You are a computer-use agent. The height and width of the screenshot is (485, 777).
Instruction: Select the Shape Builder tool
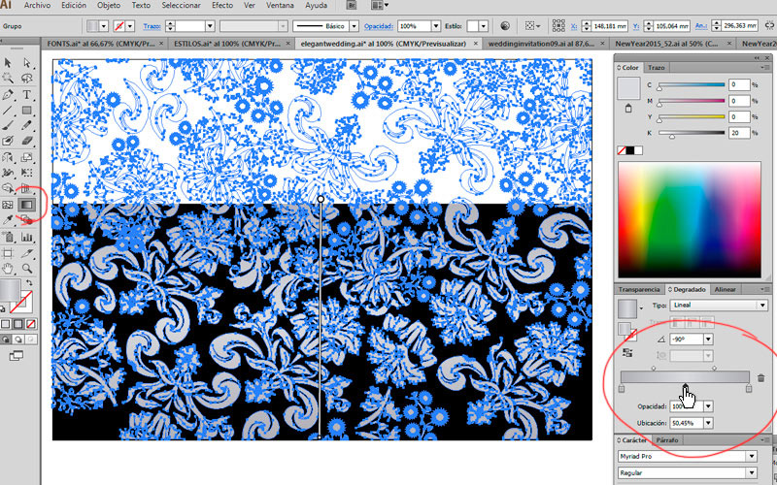(x=8, y=188)
